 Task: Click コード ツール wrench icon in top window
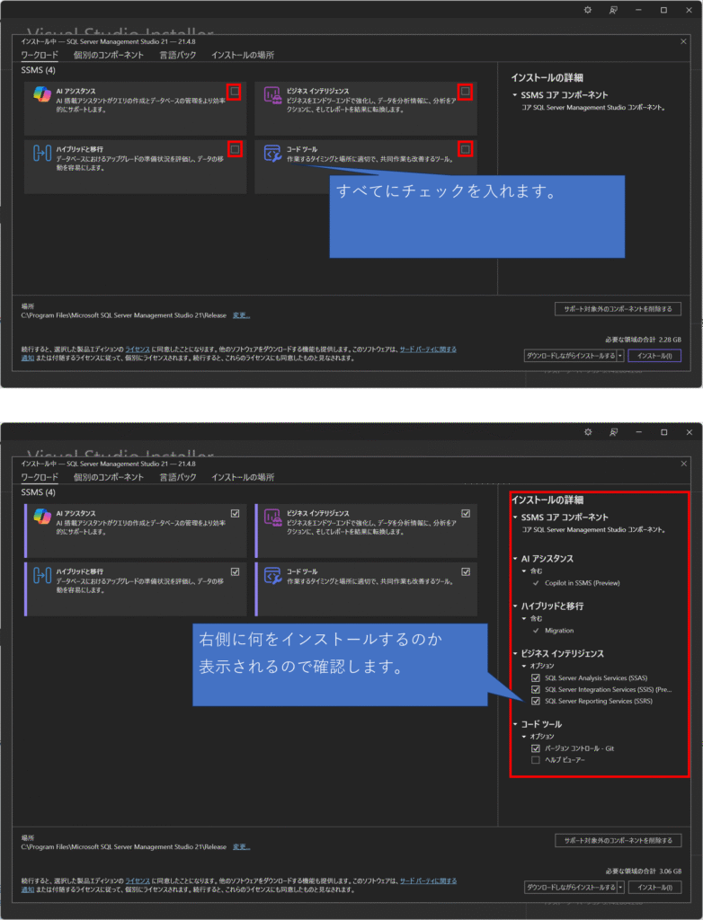click(272, 153)
